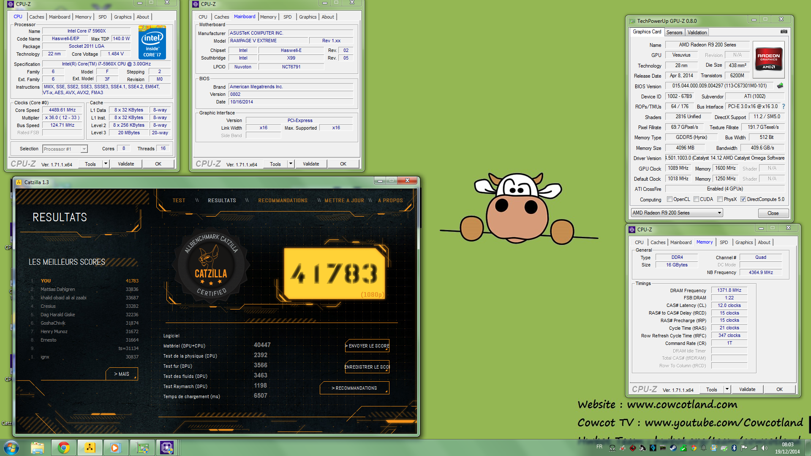Viewport: 811px width, 456px height.
Task: Expand Tools dropdown arrow in Memory window
Action: [x=727, y=389]
